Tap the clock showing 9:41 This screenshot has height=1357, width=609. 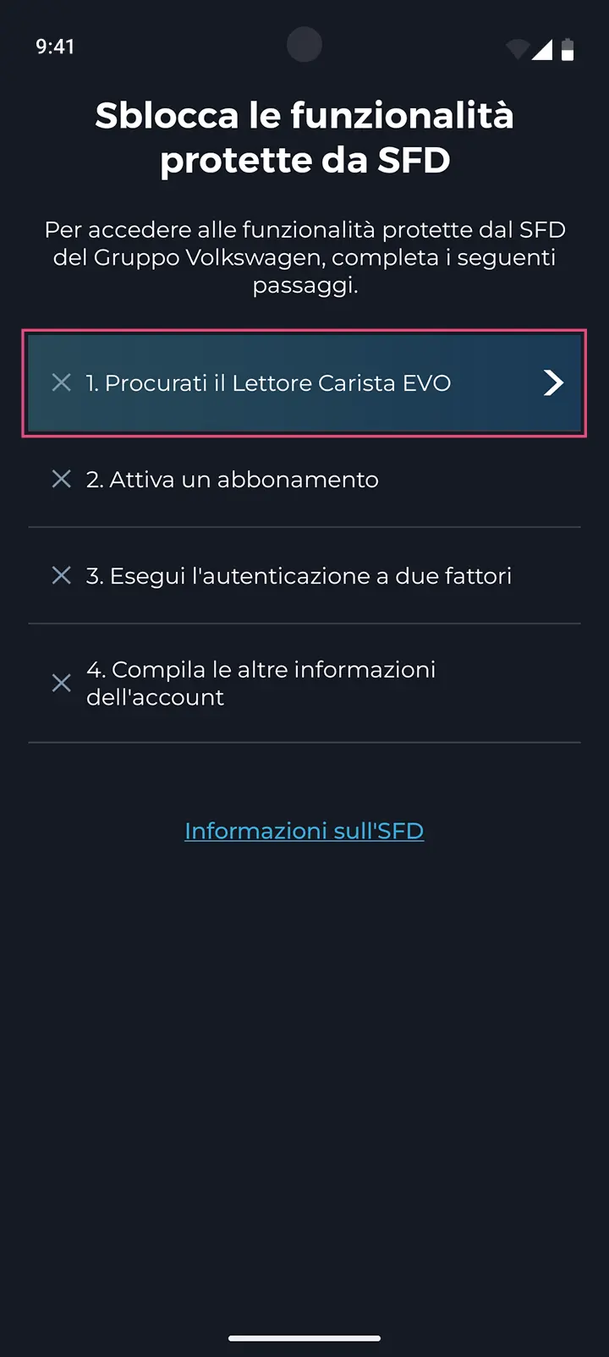[55, 47]
